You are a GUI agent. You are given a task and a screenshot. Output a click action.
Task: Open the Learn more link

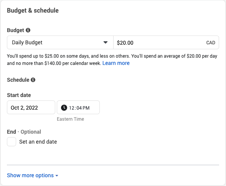[116, 63]
